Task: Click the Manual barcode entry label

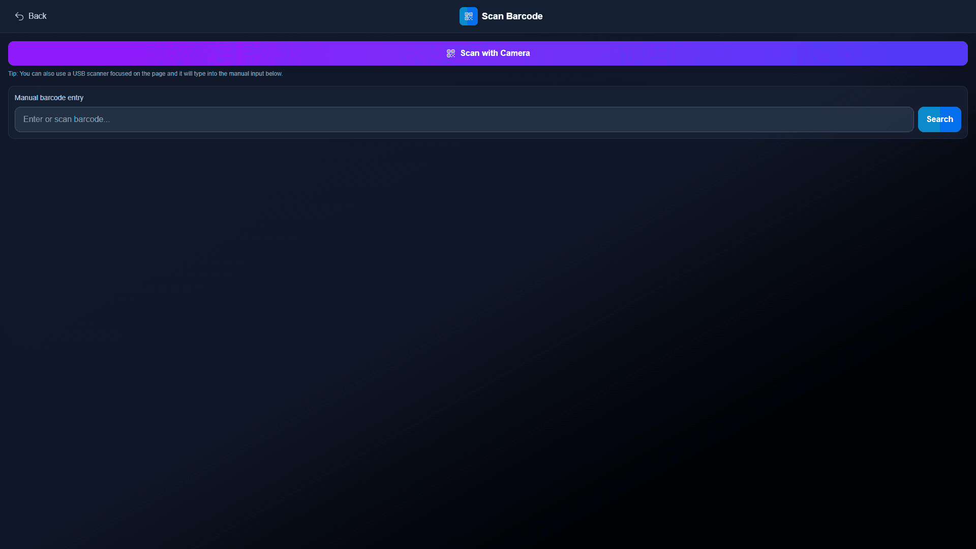Action: [49, 98]
